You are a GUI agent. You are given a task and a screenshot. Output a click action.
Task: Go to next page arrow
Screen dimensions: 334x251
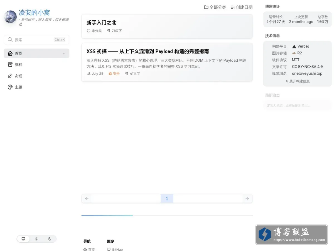pos(247,199)
